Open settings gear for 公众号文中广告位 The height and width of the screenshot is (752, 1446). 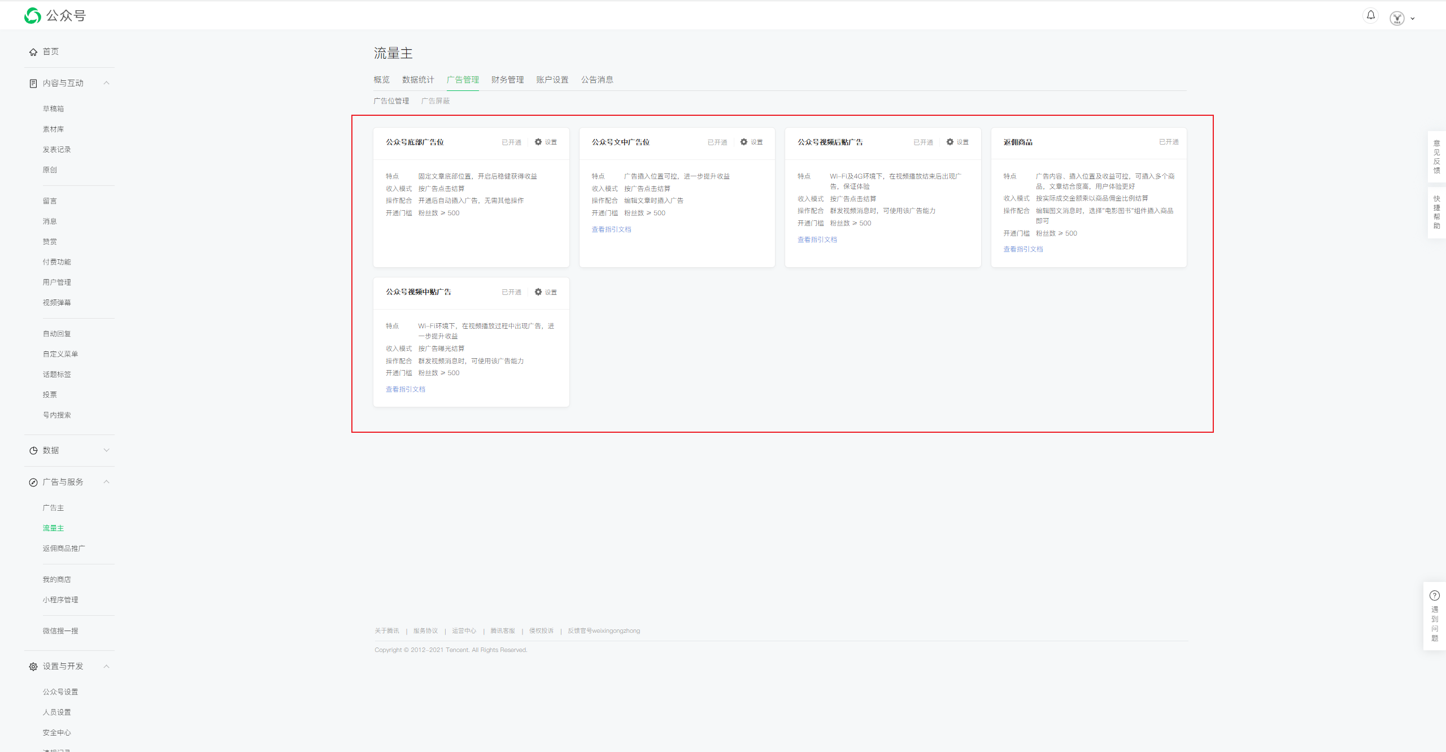[x=744, y=142]
